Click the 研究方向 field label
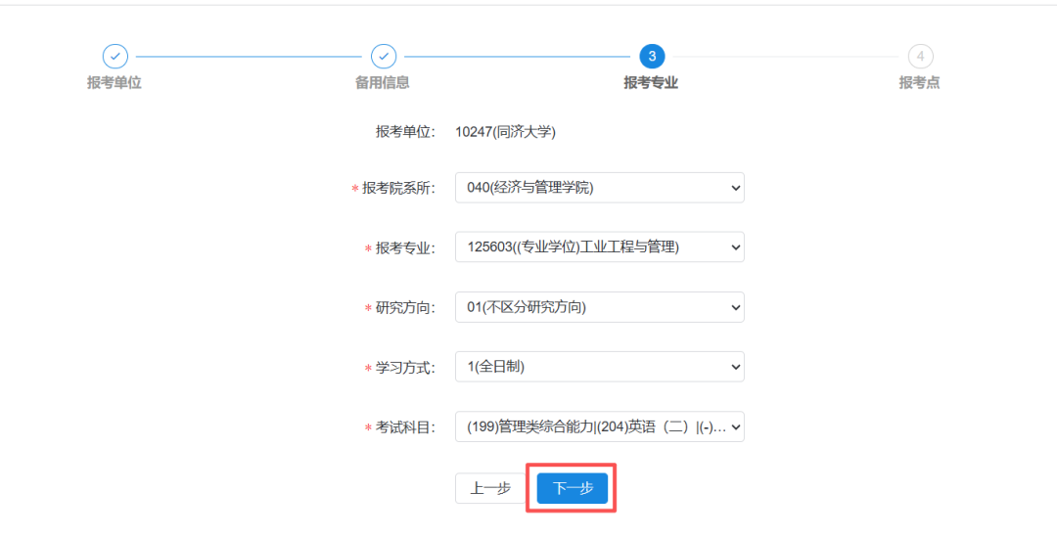 (x=405, y=308)
